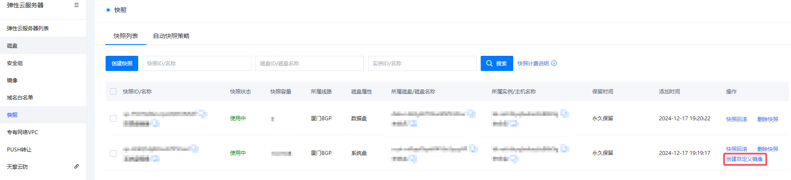Screen dimensions: 791x180
Task: Select the 系统盘 snapshot row checkbox
Action: click(x=113, y=153)
